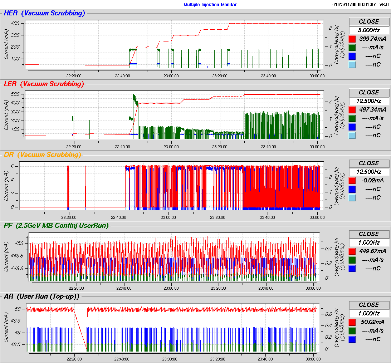Screen dimensions: 391x363
Task: Toggle the red current swatch in HER legend
Action: tap(352, 39)
